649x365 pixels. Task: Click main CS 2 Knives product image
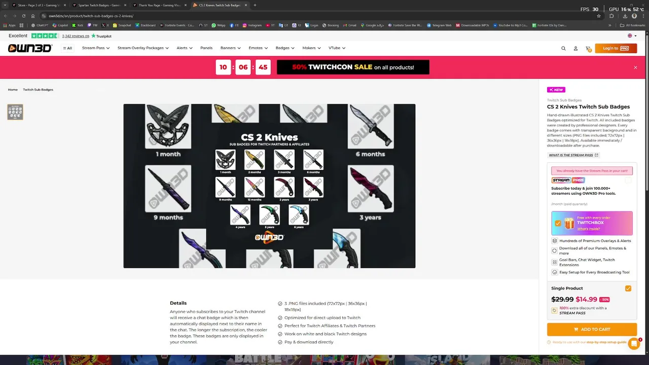coord(269,186)
